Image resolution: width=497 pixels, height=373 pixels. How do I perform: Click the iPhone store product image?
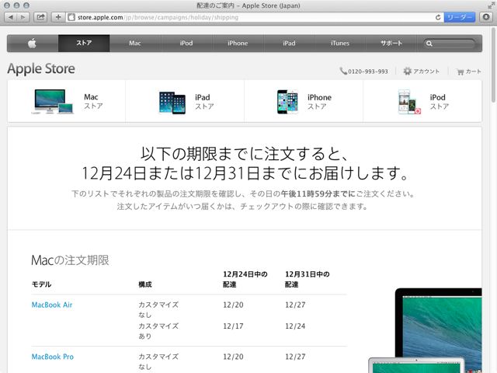pos(287,102)
